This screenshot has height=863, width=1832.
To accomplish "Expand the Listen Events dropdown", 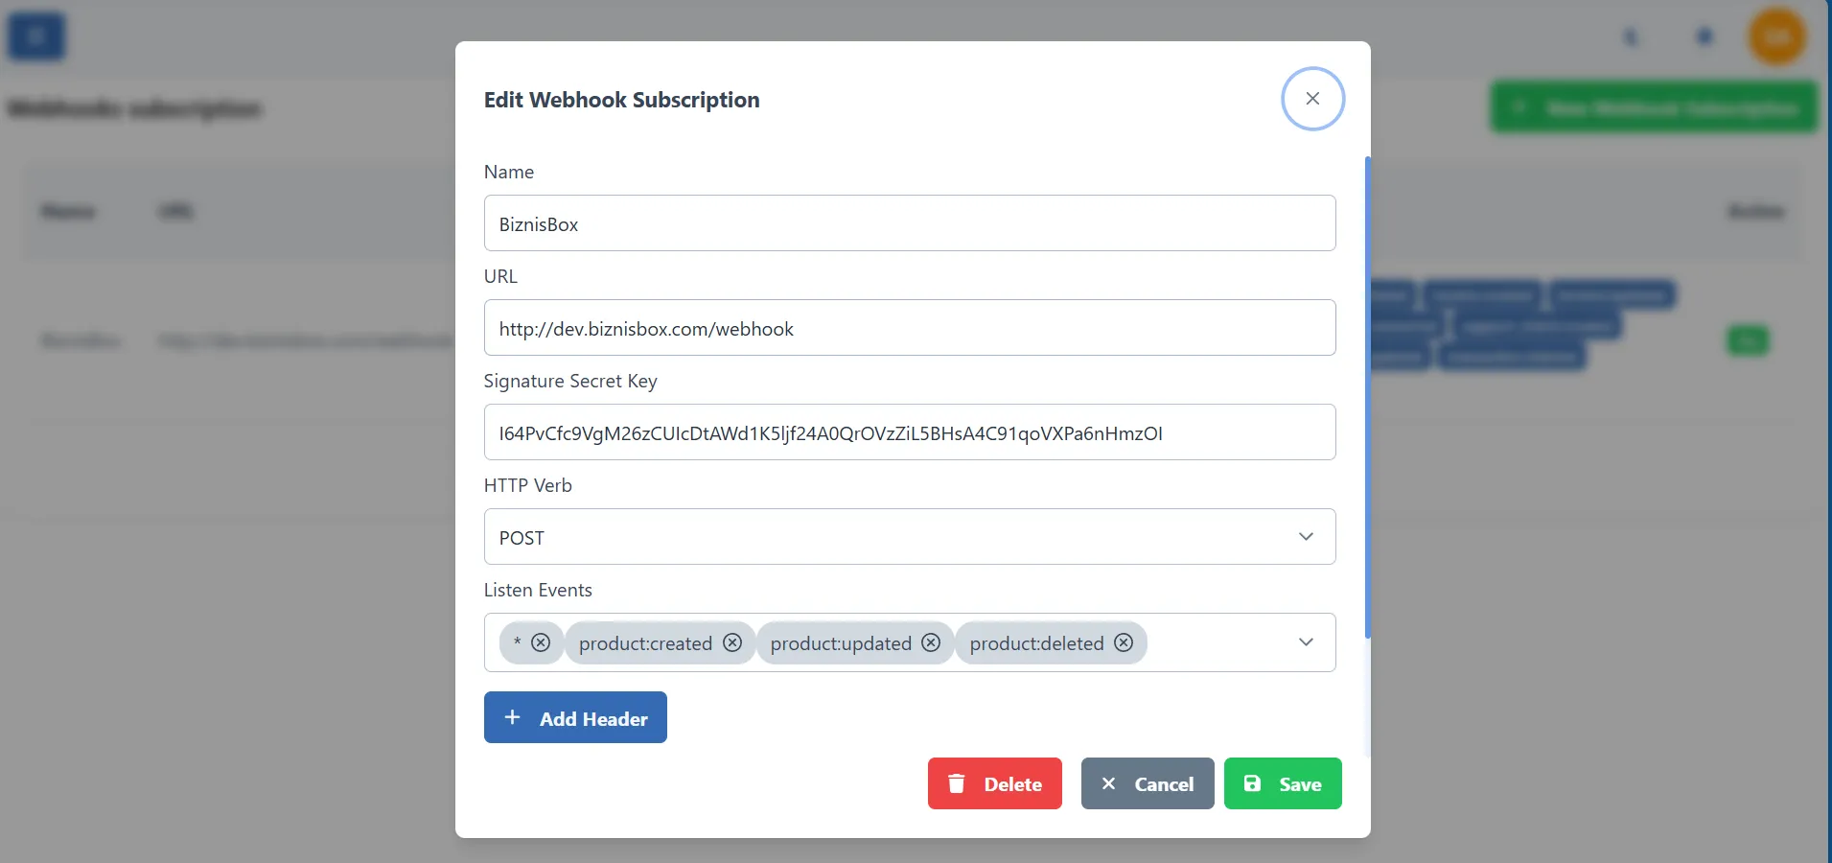I will pyautogui.click(x=1306, y=642).
